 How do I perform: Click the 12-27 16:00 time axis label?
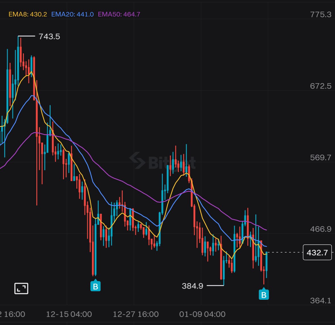click(136, 314)
